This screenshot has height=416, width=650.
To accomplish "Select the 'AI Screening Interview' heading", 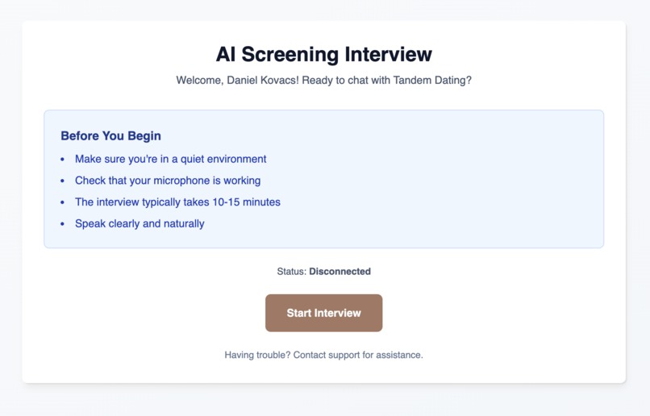I will tap(323, 54).
